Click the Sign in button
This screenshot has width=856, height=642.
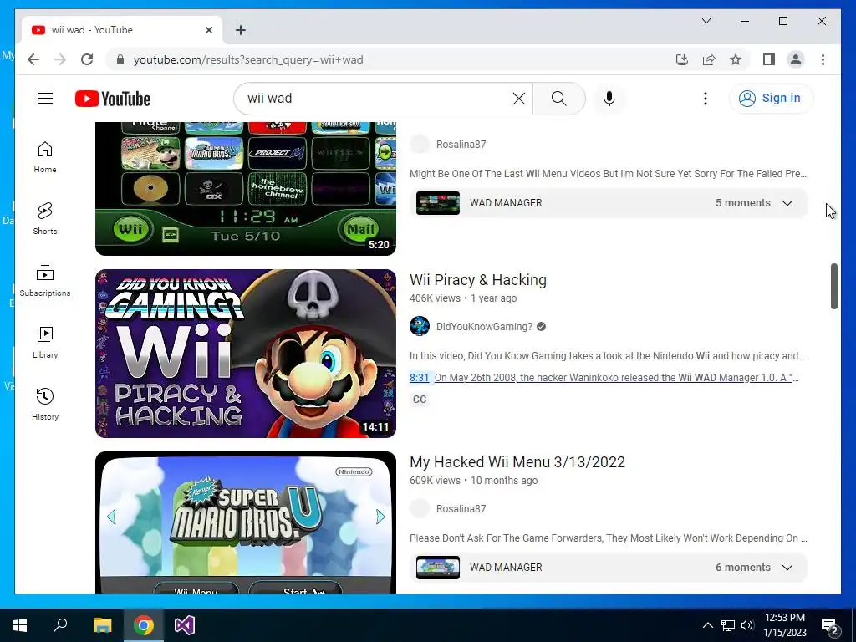coord(771,99)
